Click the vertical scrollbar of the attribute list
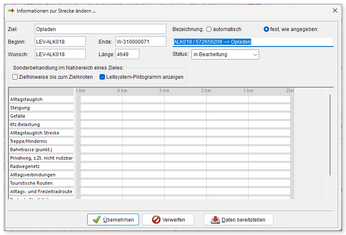 [x=330, y=135]
